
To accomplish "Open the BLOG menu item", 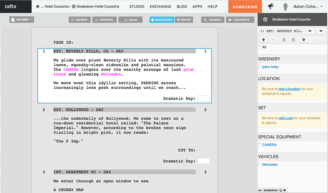I will coord(182,6).
